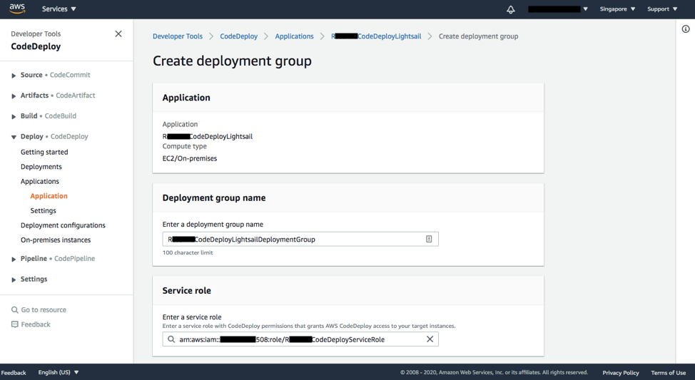The image size is (695, 380).
Task: Open the Services dropdown menu
Action: click(x=59, y=9)
